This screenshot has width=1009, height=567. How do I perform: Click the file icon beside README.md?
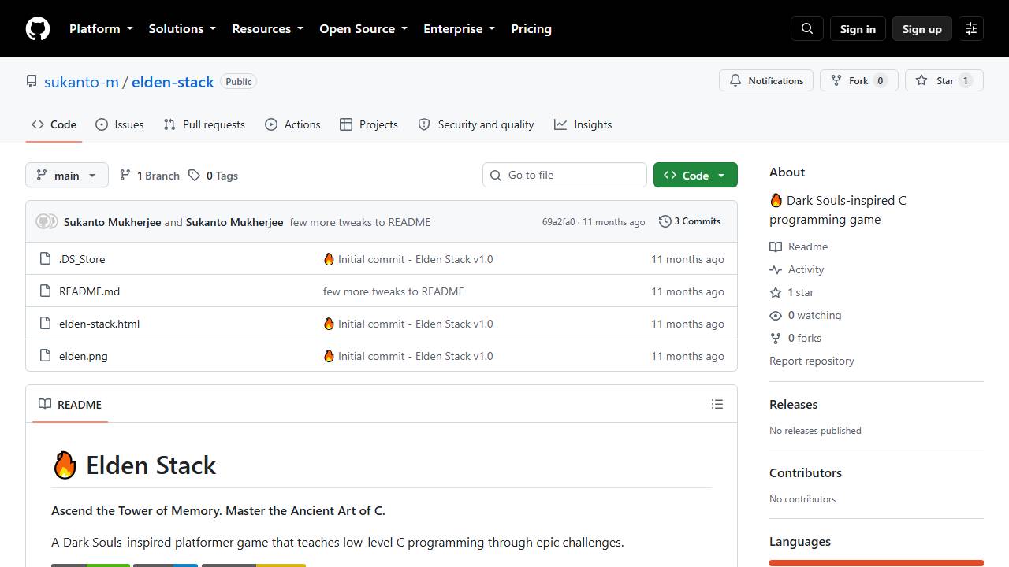[x=46, y=291]
